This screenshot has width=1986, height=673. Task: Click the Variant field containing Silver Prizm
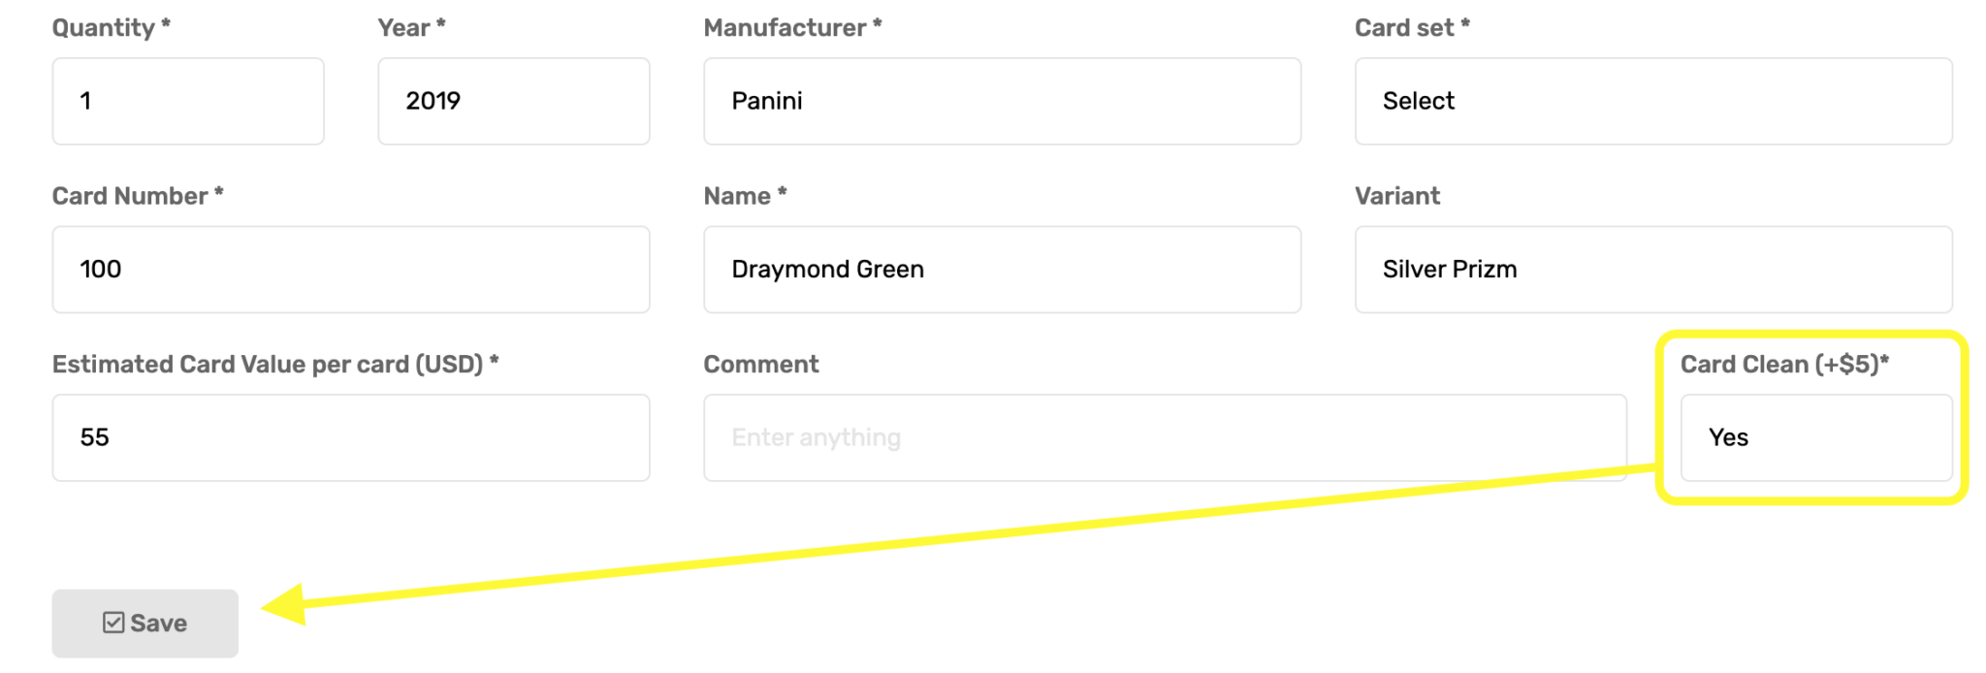click(x=1652, y=270)
